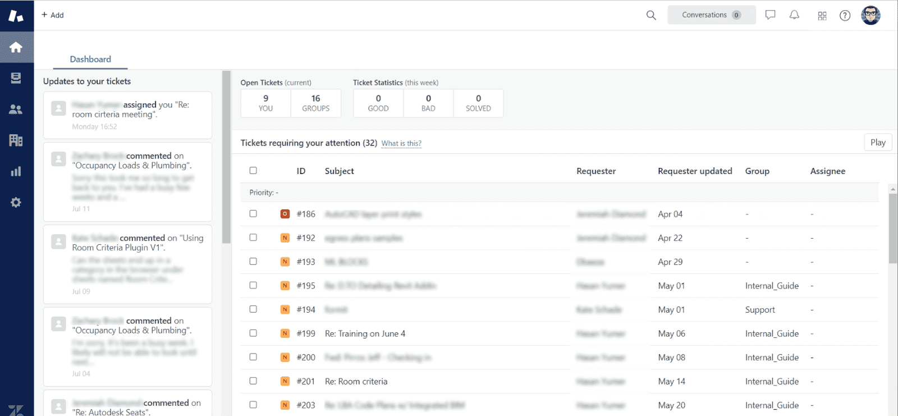Screen dimensions: 898x416
Task: Open the Reporting bar chart icon
Action: (16, 171)
